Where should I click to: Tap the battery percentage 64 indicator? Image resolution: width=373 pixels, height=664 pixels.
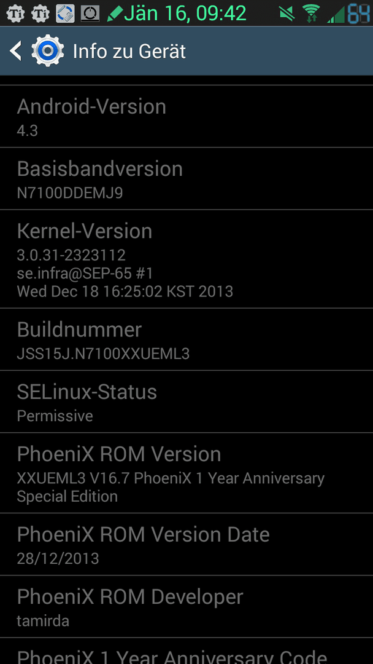(x=359, y=14)
